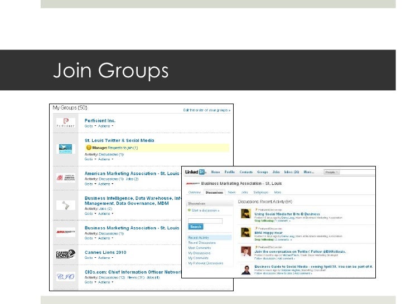This screenshot has height=304, width=406.
Task: Open Profile in LinkedIn navigation bar
Action: [x=229, y=172]
